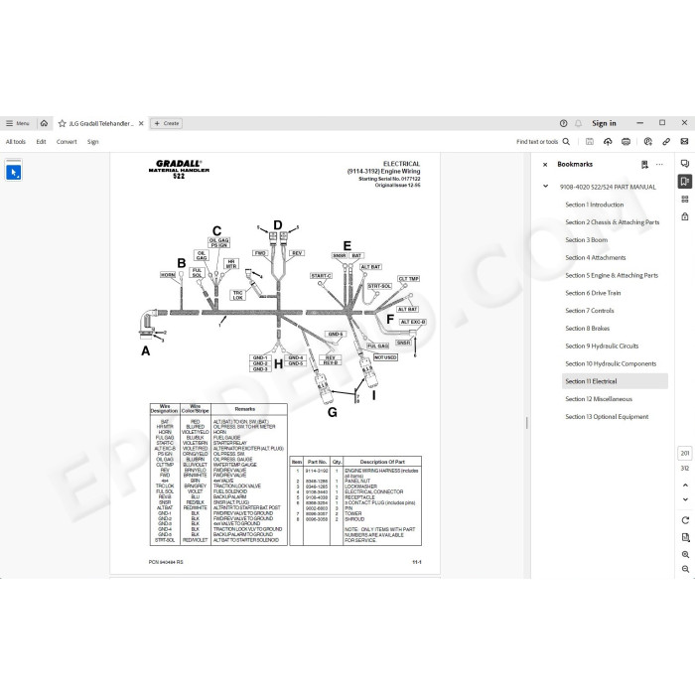Open bookmark Section 8 Brakes

tap(588, 329)
